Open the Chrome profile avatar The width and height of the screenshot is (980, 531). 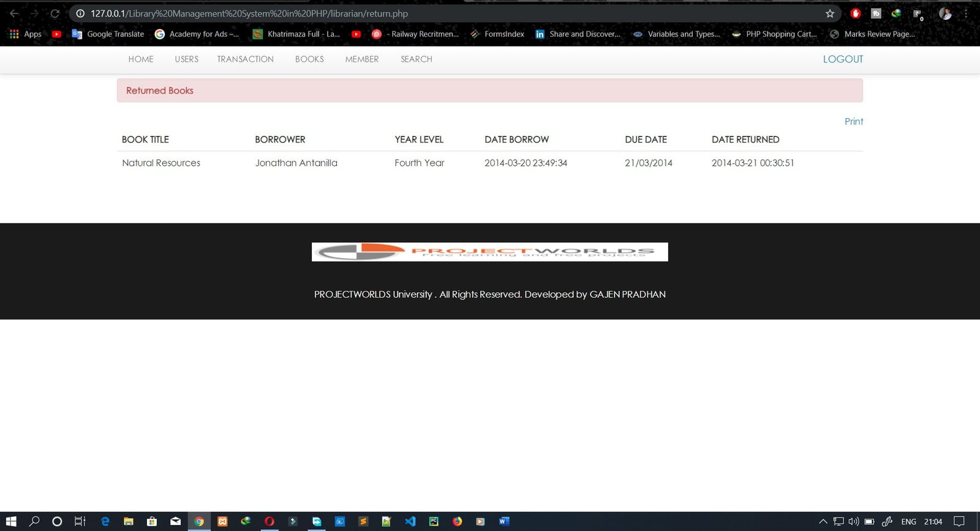pos(945,13)
